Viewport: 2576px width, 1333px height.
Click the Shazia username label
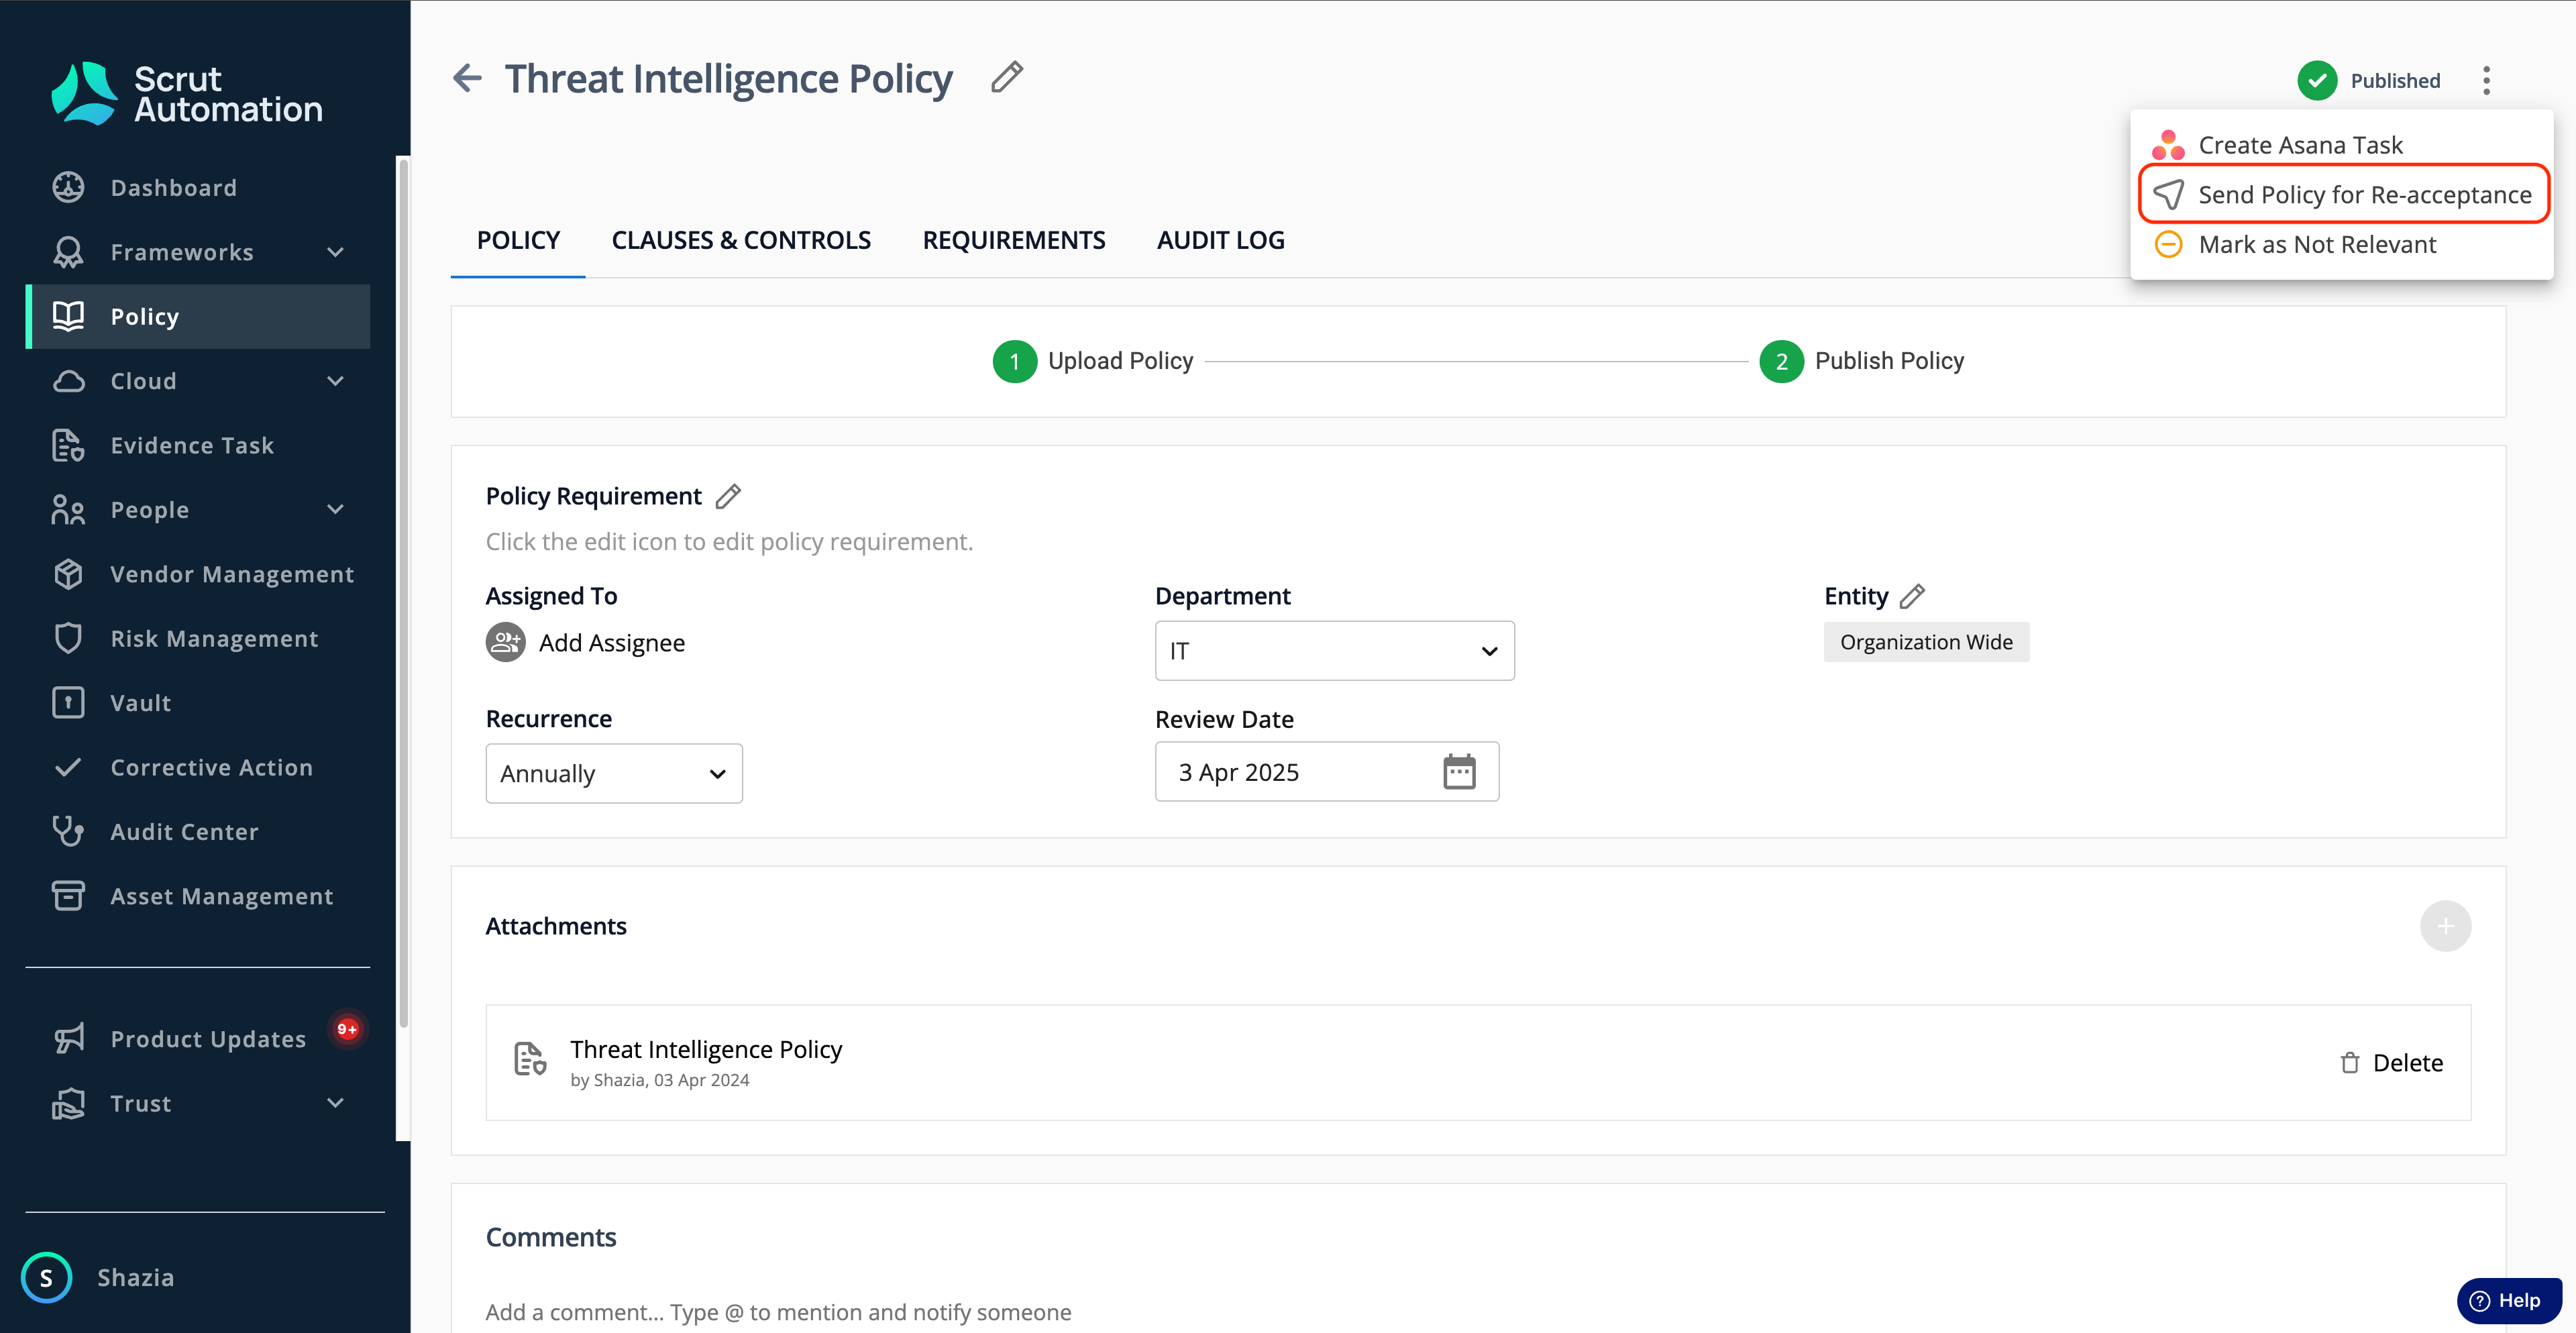click(135, 1277)
